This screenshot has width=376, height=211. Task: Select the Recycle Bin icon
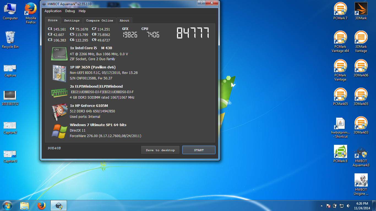tap(10, 40)
